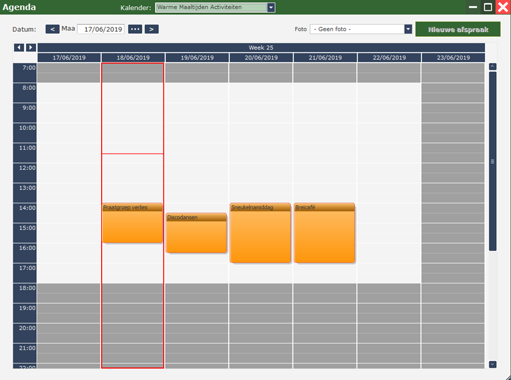
Task: Click the vertical scrollbar handle
Action: point(492,161)
